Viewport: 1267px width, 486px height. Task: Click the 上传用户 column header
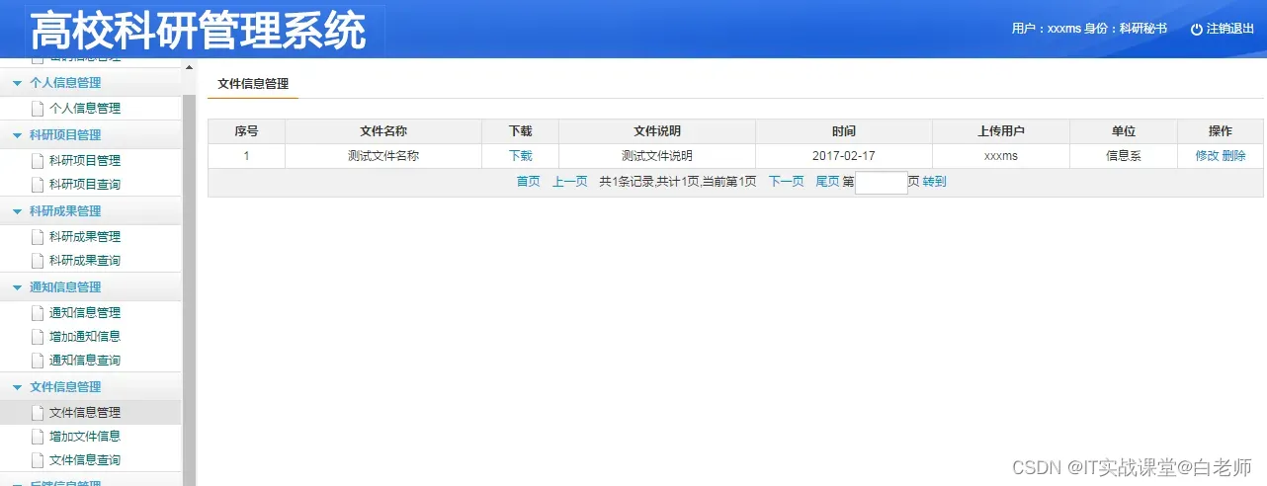[1001, 131]
